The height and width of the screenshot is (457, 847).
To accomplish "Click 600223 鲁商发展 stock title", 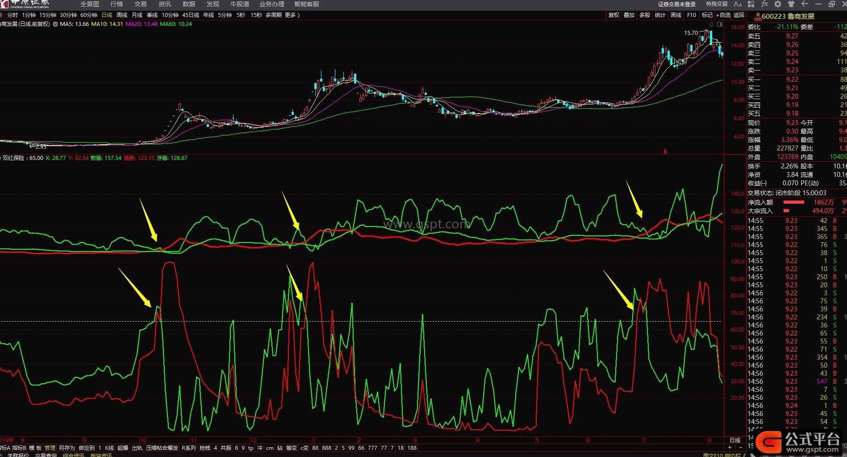I will click(788, 17).
